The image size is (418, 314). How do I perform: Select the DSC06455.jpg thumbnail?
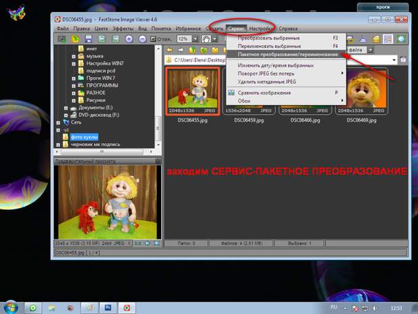pyautogui.click(x=192, y=91)
